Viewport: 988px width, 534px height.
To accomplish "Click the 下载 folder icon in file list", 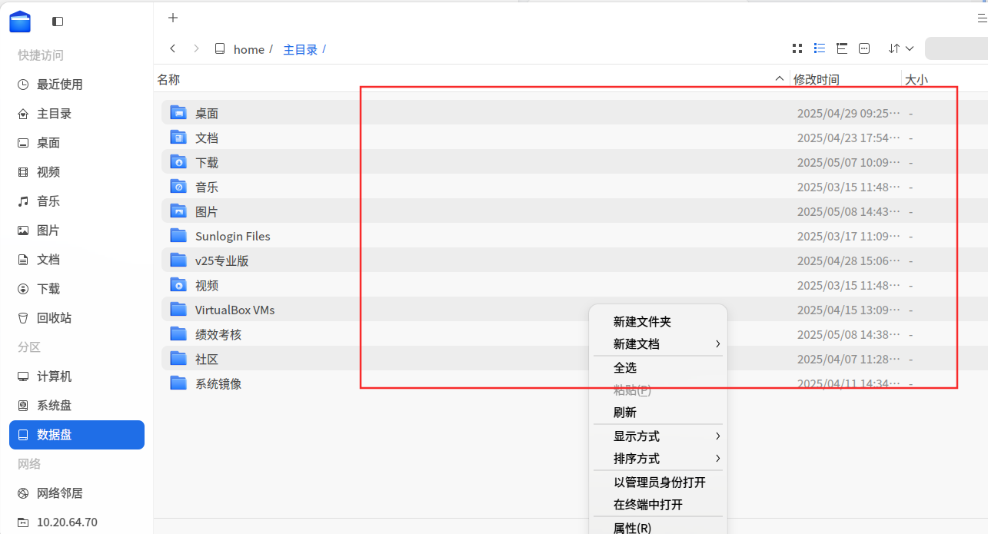I will click(x=178, y=162).
